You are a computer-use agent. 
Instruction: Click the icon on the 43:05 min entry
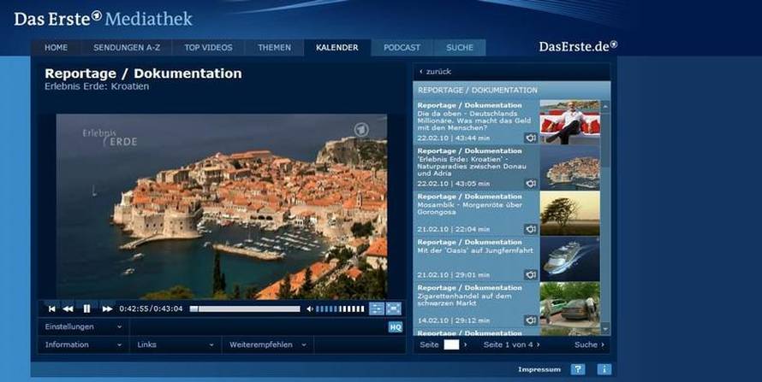tap(531, 184)
